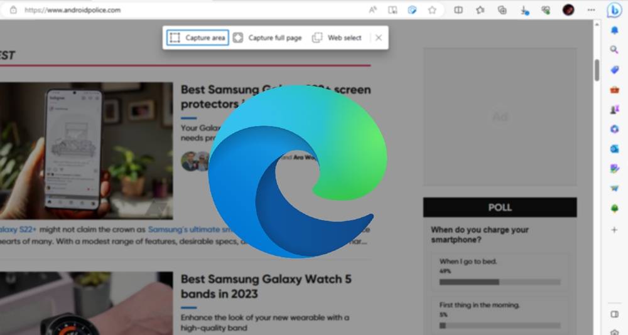Open Settings and more ellipsis menu
This screenshot has height=335, width=628.
click(591, 10)
